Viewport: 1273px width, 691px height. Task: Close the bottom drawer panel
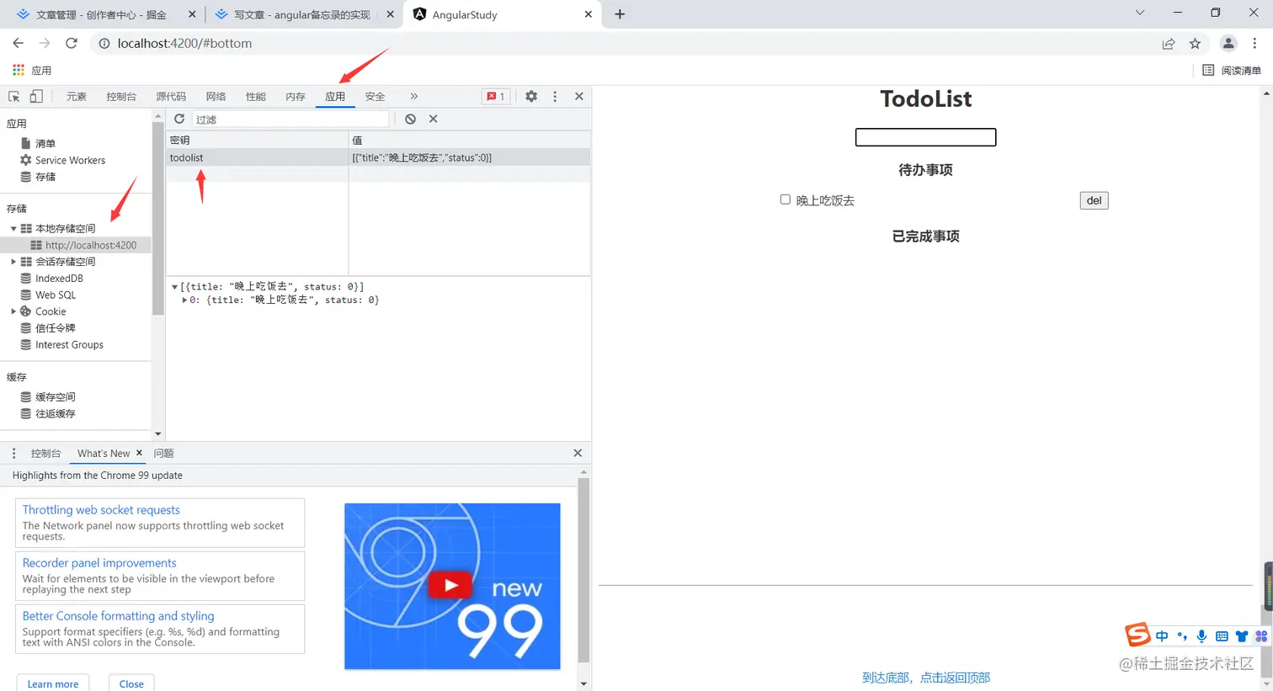coord(578,453)
